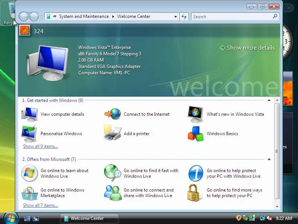Click the Recycle Bin desktop icon

click(8, 13)
